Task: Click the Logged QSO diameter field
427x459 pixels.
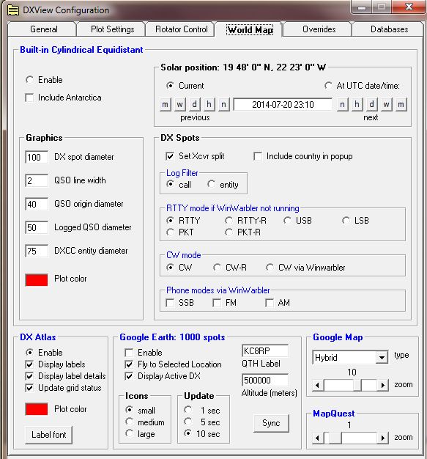Action: (37, 227)
